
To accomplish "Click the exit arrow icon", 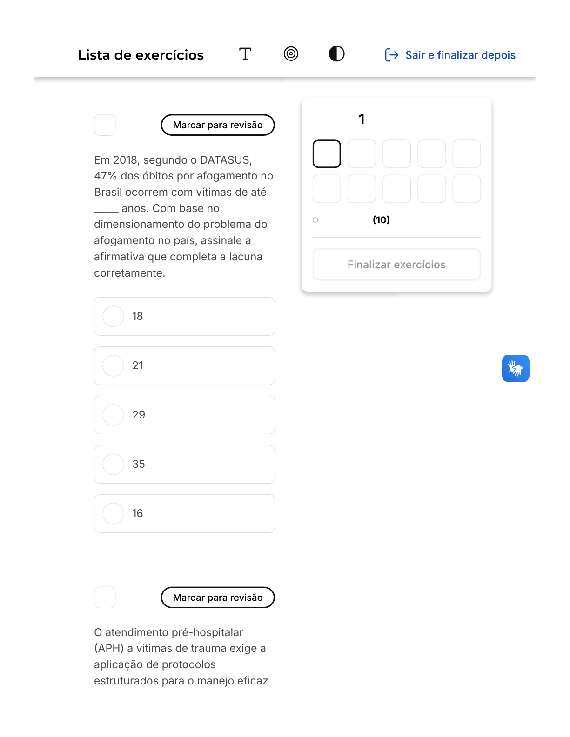I will 392,55.
